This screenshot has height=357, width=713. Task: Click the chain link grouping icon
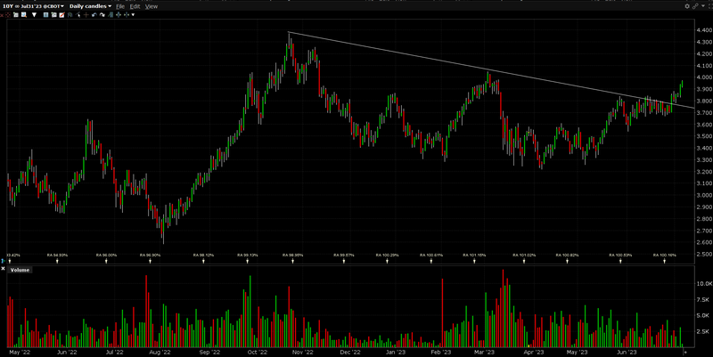696,5
